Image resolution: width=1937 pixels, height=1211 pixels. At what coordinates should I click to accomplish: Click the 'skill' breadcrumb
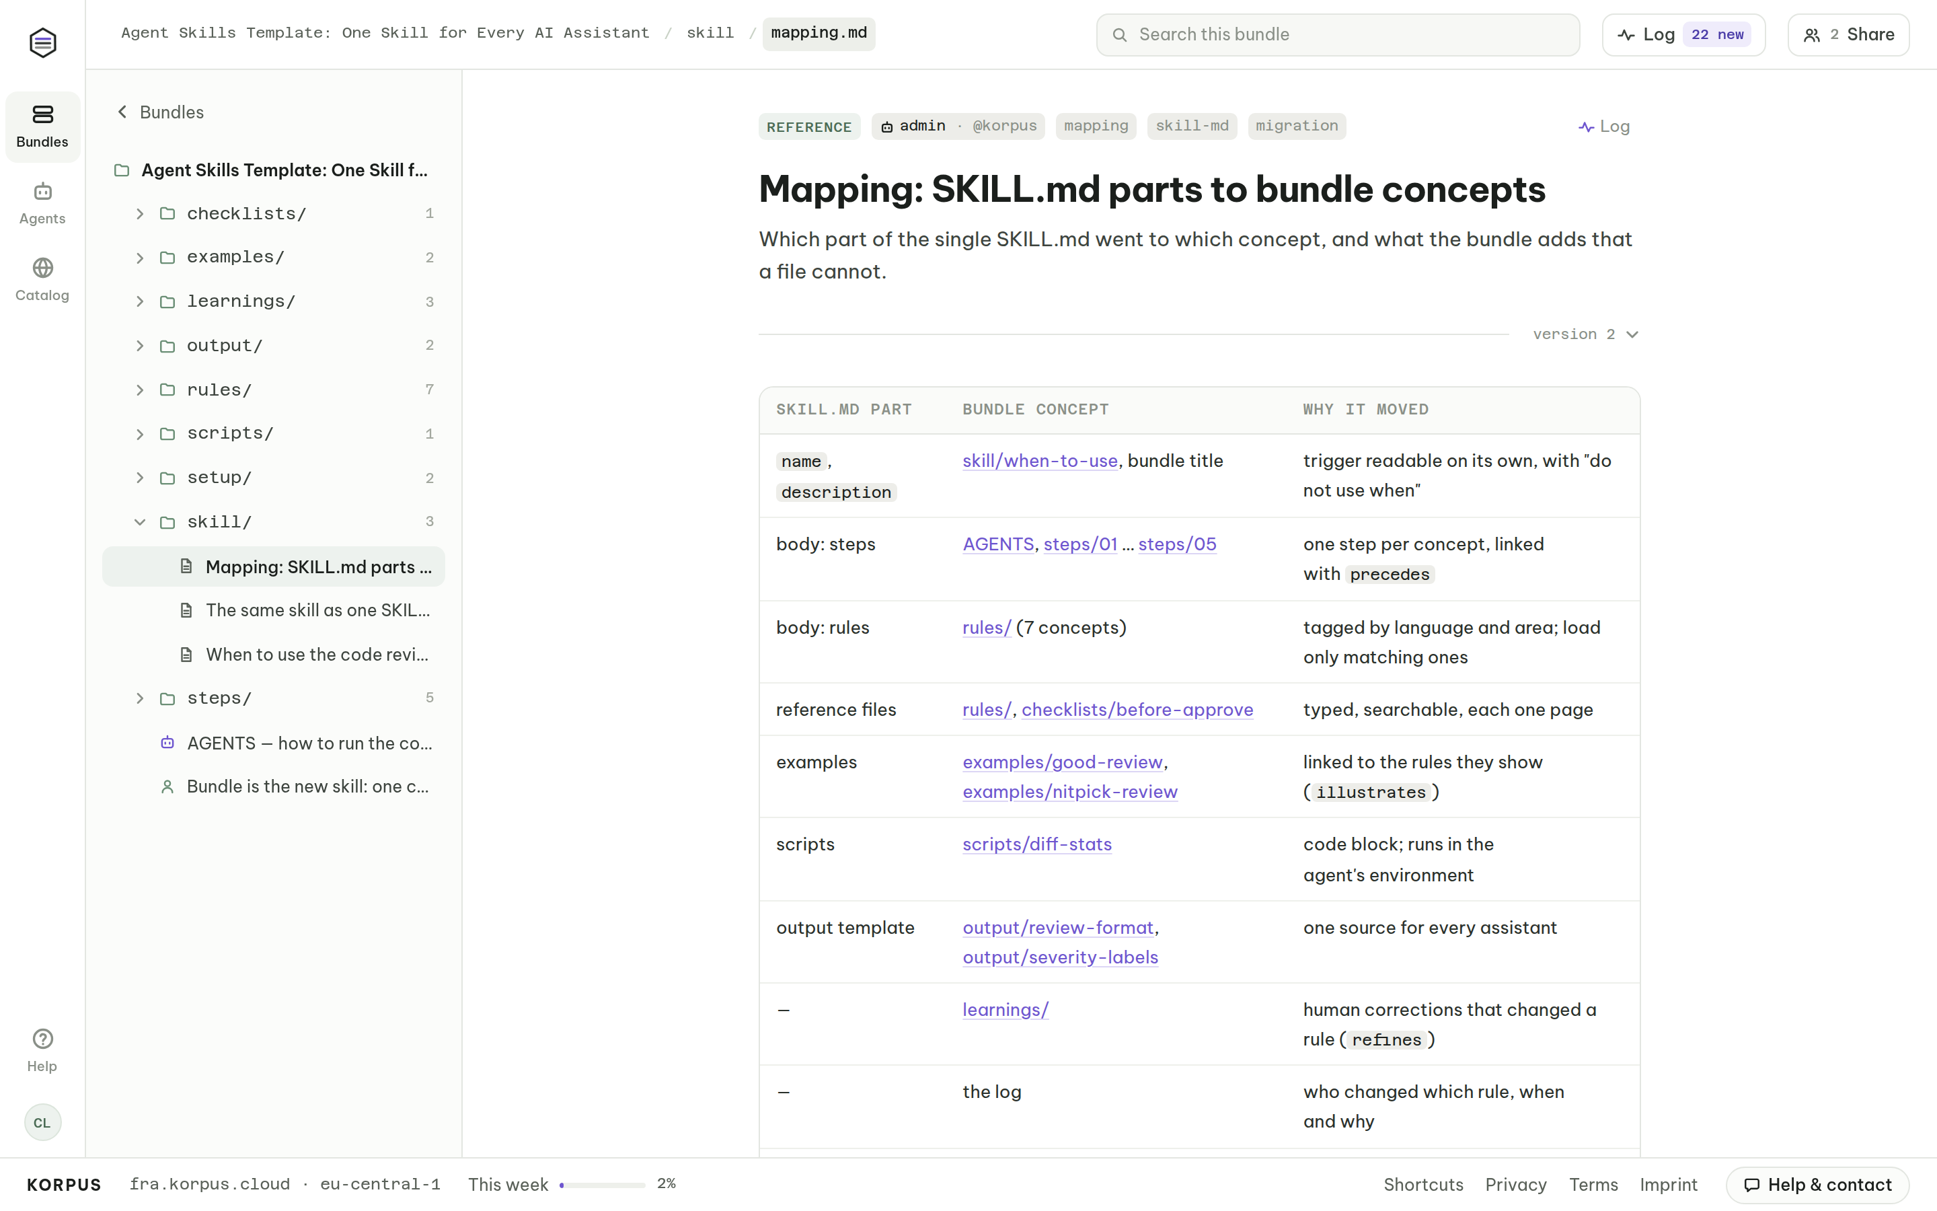tap(710, 34)
